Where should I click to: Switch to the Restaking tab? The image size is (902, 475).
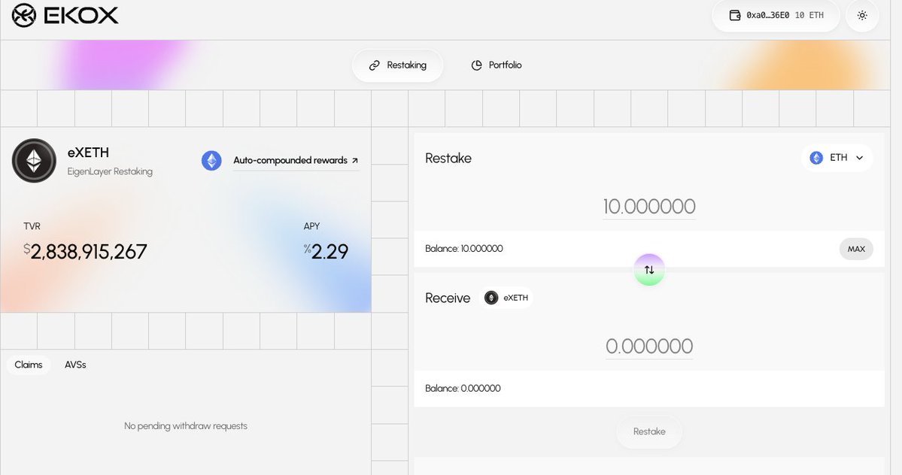pos(397,65)
